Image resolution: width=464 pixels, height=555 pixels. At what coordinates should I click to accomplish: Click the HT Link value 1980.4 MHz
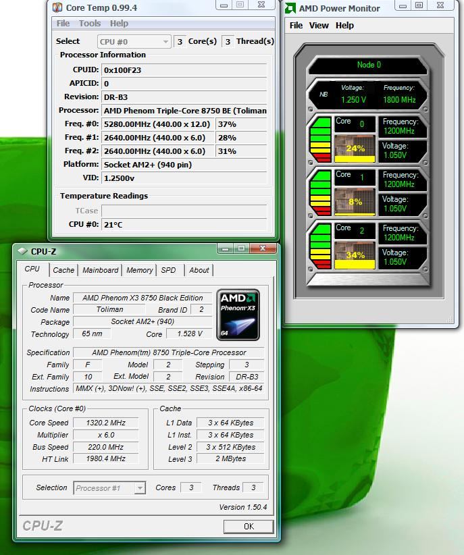coord(105,458)
